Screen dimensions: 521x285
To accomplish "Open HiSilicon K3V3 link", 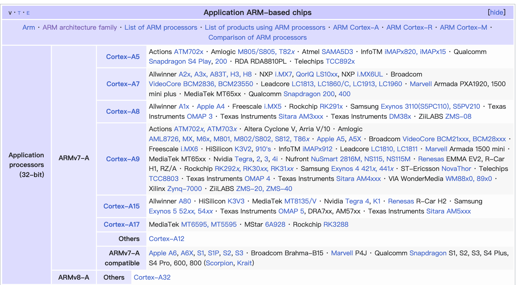I will tap(236, 201).
